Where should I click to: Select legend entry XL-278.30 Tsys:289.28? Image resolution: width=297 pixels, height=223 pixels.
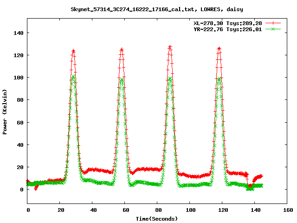(x=228, y=23)
